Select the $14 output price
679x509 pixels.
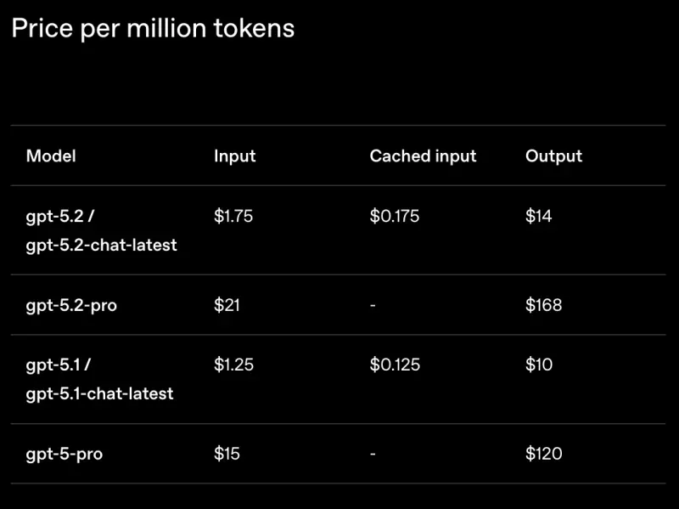coord(538,216)
